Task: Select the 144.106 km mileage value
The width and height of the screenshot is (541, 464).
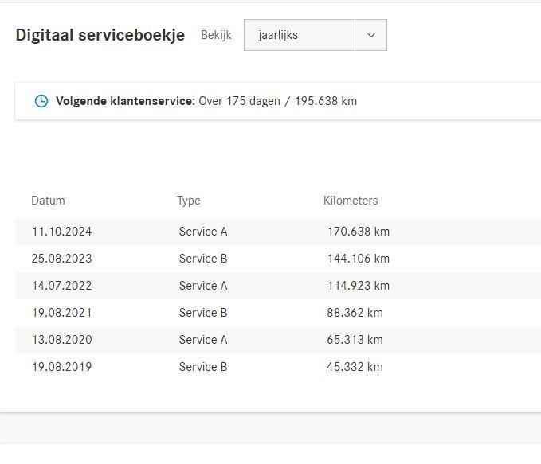Action: click(x=359, y=259)
